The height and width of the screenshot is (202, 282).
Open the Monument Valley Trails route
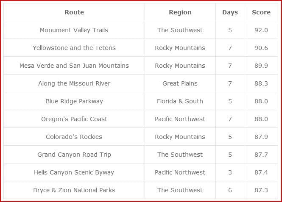point(74,30)
